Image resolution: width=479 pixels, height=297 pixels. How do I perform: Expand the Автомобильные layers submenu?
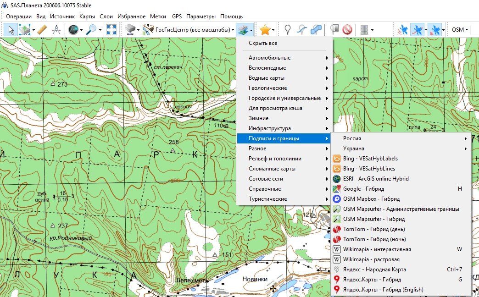tap(284, 58)
